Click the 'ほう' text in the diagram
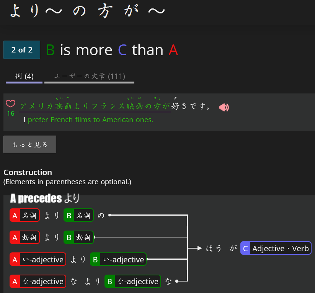The height and width of the screenshot is (293, 315). click(214, 248)
